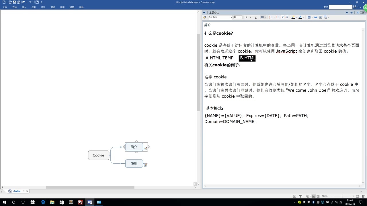Switch to the 任务 ribbon tab
367x206 pixels.
(34, 7)
